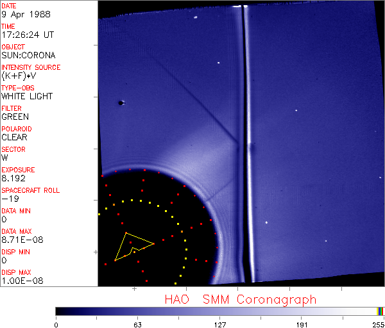Click the color bar above the 127 mark
This screenshot has height=328, width=385.
pos(220,311)
